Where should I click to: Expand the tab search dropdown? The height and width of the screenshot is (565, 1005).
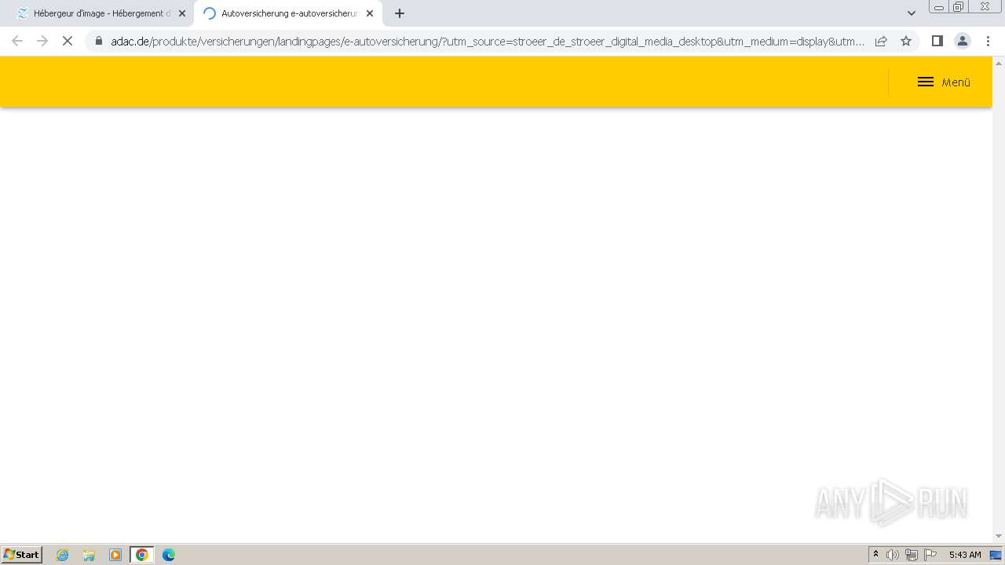click(912, 13)
